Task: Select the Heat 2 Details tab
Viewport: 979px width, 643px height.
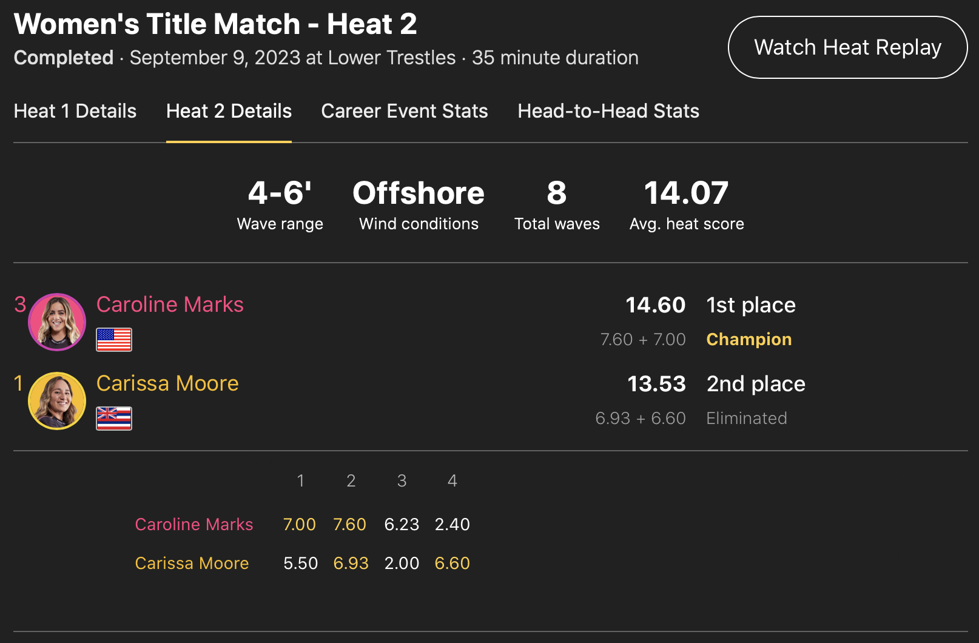Action: pyautogui.click(x=229, y=111)
